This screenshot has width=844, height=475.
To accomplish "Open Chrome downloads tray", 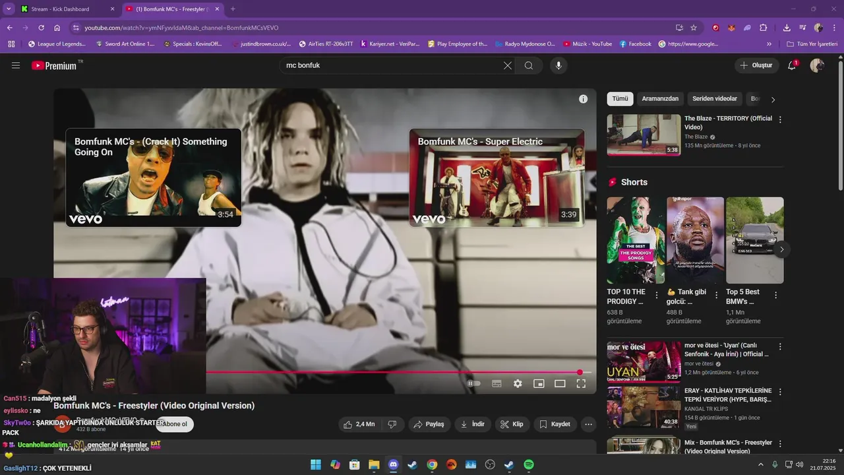I will point(787,28).
